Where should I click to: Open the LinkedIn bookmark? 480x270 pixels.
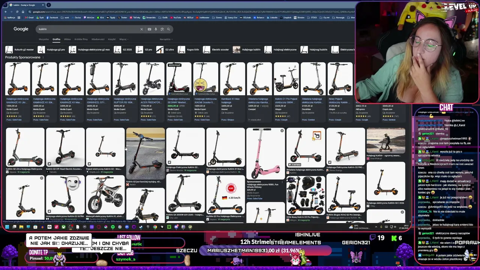point(272,17)
